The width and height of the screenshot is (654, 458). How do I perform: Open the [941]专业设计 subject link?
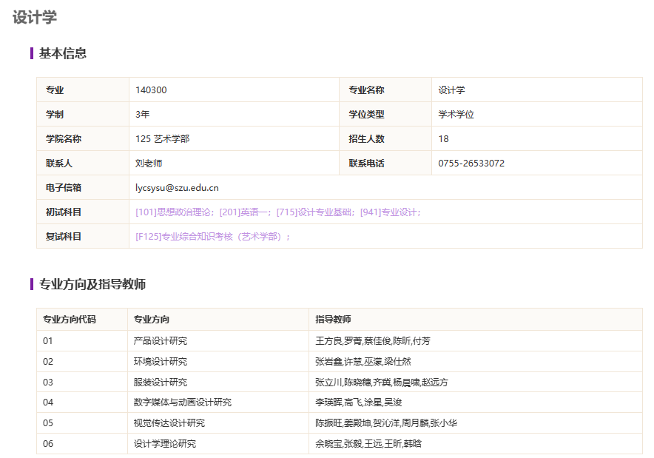[389, 212]
